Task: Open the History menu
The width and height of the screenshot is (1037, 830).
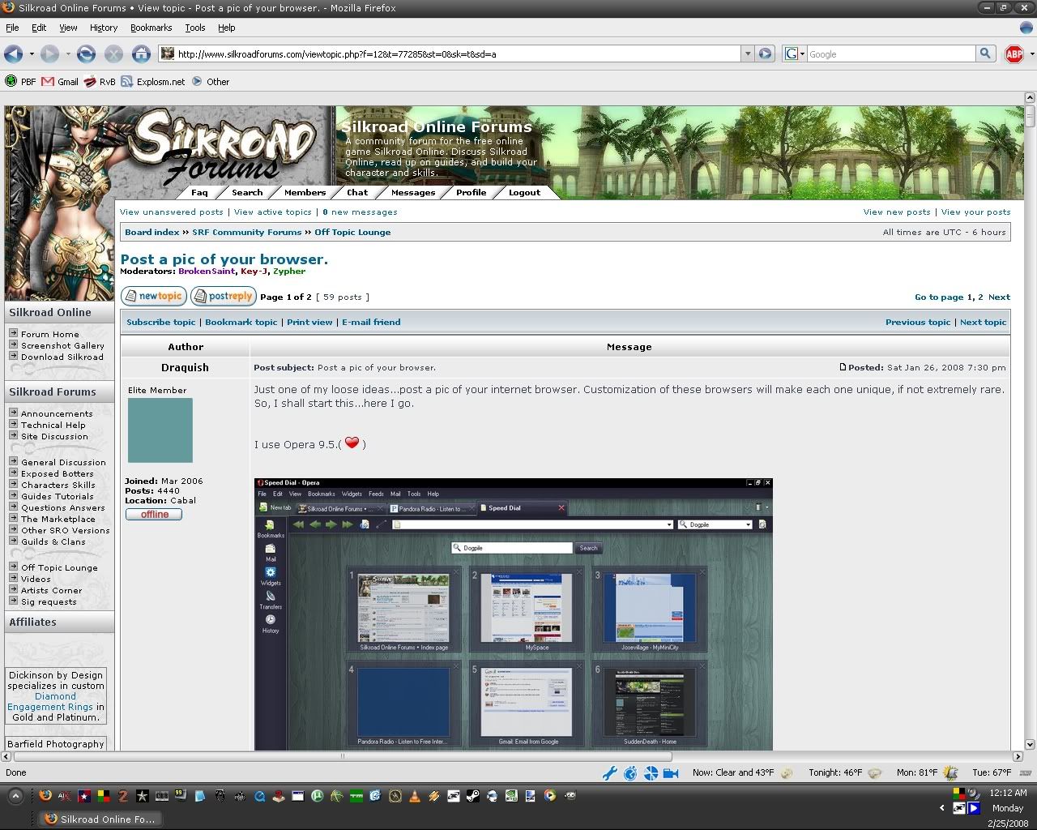Action: pyautogui.click(x=104, y=28)
